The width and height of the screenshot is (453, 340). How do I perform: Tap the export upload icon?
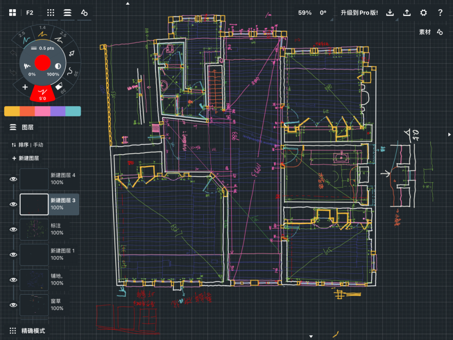[407, 13]
